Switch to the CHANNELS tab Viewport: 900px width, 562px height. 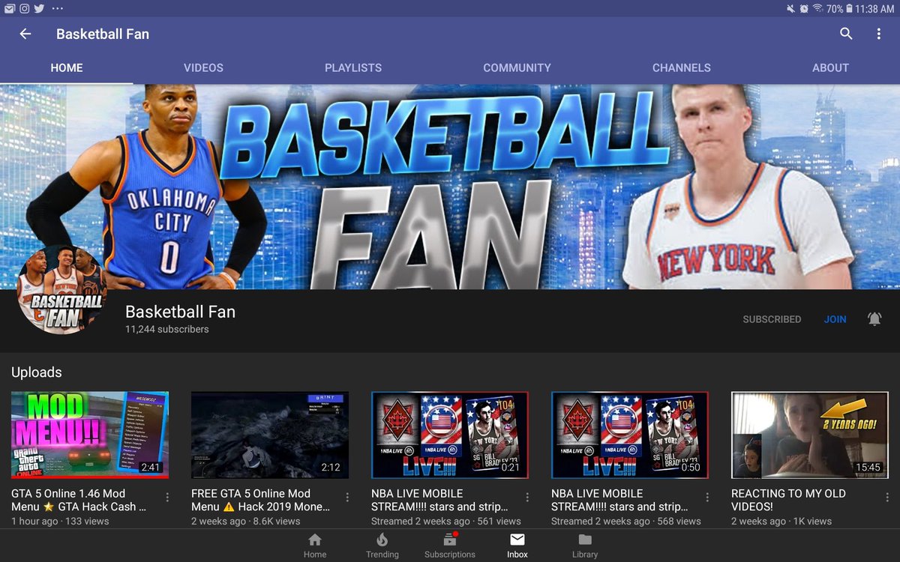click(x=682, y=67)
